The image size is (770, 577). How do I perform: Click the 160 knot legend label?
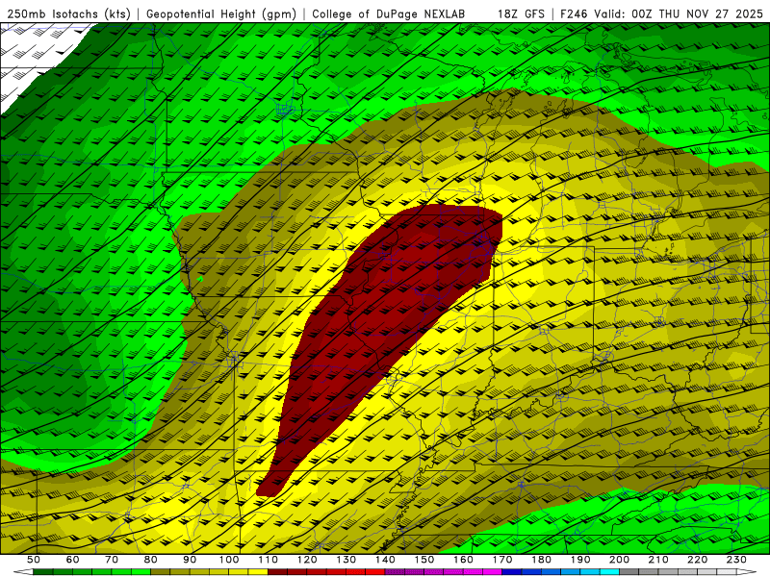tap(463, 560)
